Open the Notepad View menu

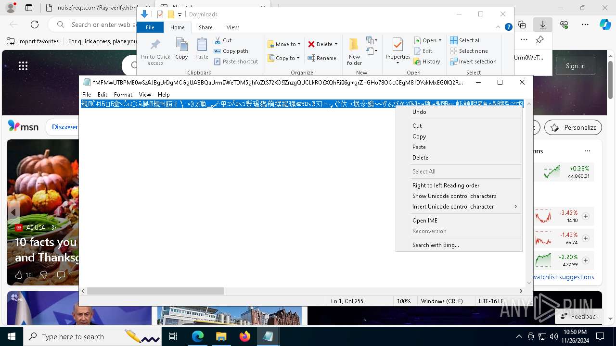145,95
